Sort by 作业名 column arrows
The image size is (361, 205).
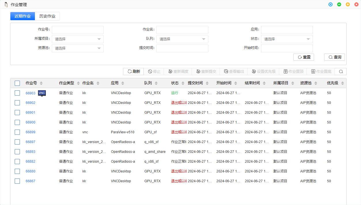(98, 83)
